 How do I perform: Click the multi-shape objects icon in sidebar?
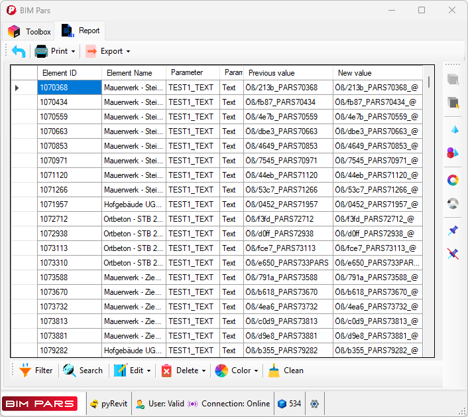(x=453, y=153)
